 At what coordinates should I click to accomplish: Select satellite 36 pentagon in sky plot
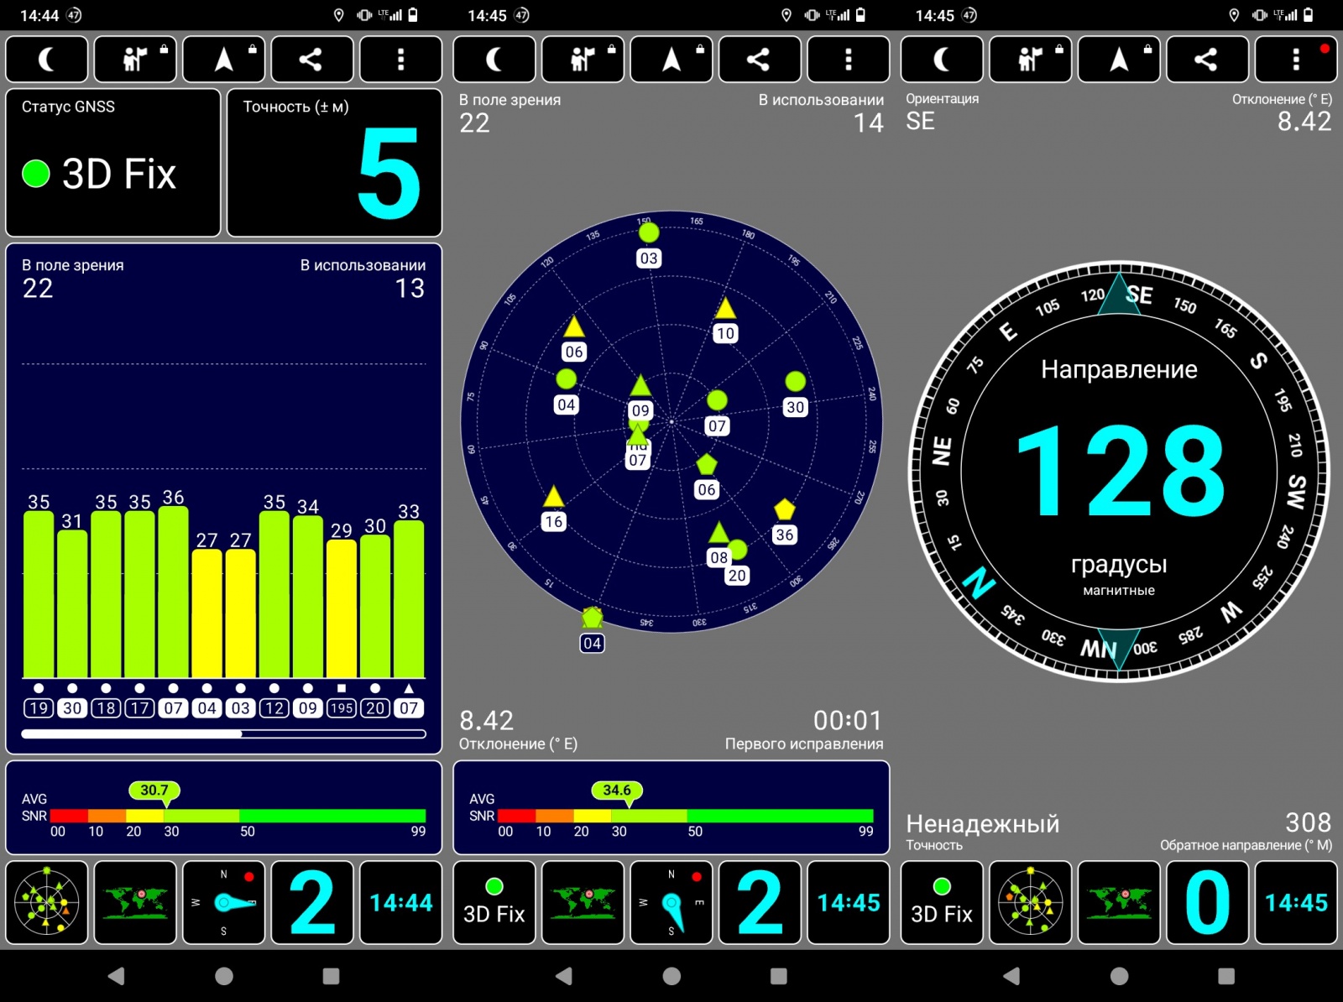785,522
